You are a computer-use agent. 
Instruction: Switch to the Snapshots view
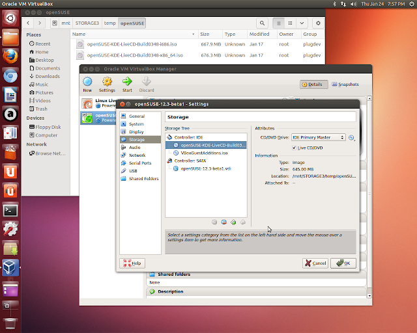click(x=345, y=84)
